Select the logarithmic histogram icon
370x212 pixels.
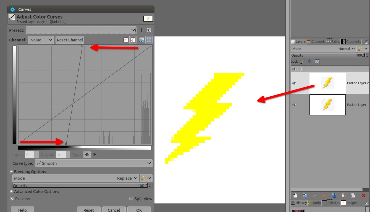pos(149,40)
